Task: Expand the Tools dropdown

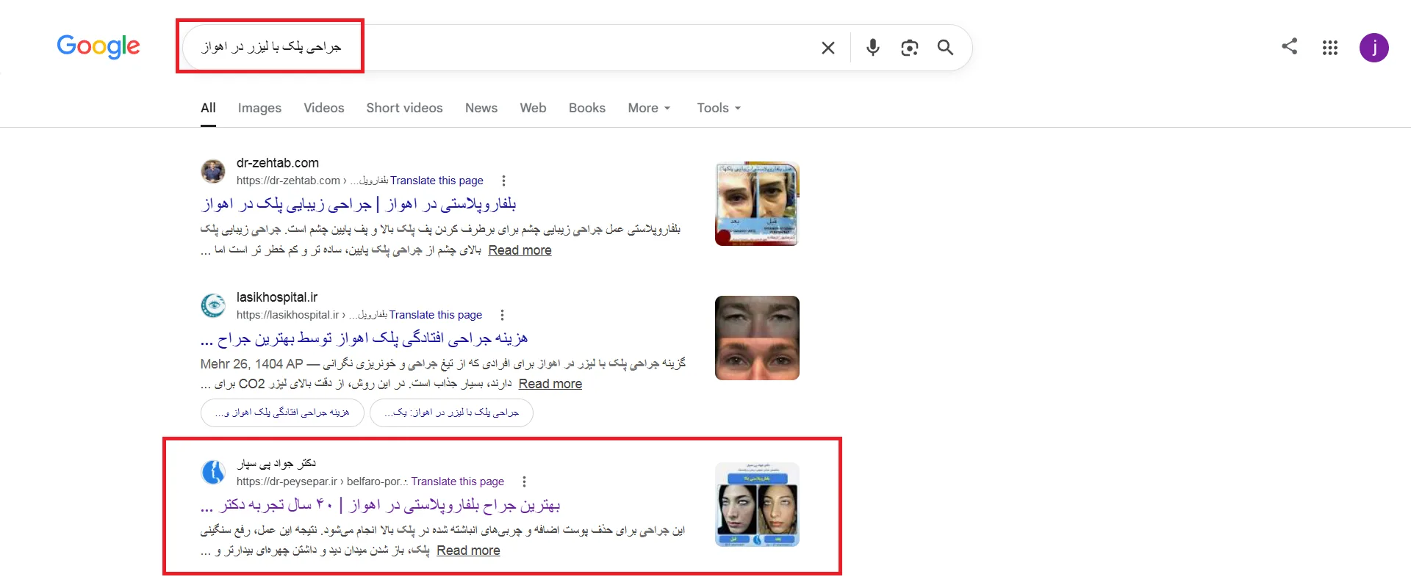Action: pos(719,108)
